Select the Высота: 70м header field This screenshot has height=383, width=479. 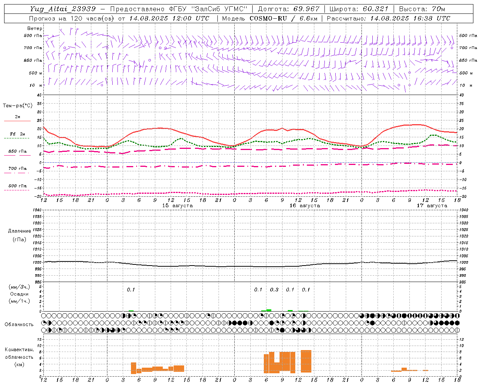422,9
